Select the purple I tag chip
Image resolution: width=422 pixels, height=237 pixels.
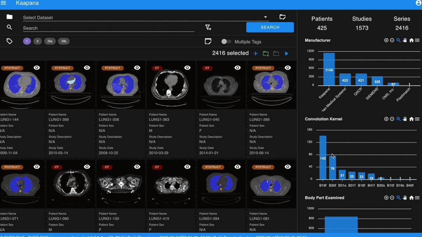[x=27, y=41]
